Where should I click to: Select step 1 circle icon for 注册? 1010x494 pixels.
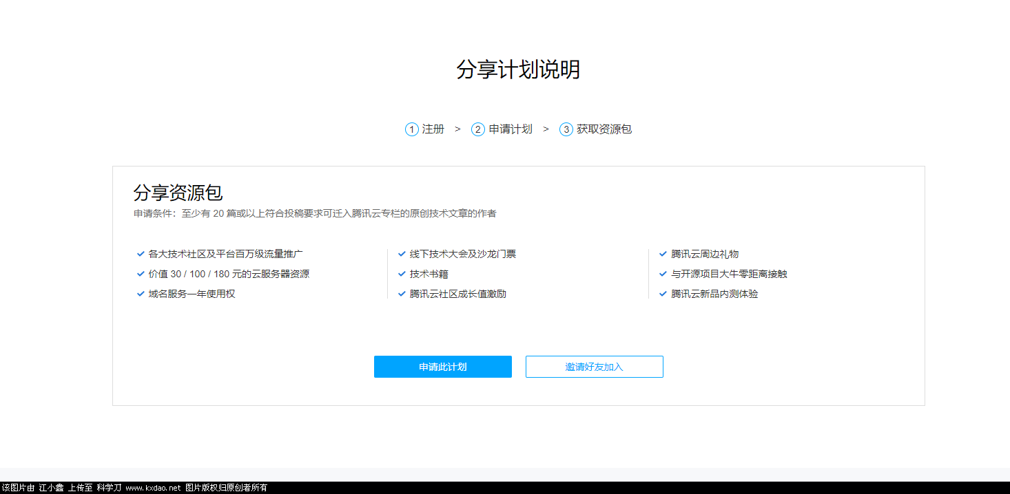(412, 129)
